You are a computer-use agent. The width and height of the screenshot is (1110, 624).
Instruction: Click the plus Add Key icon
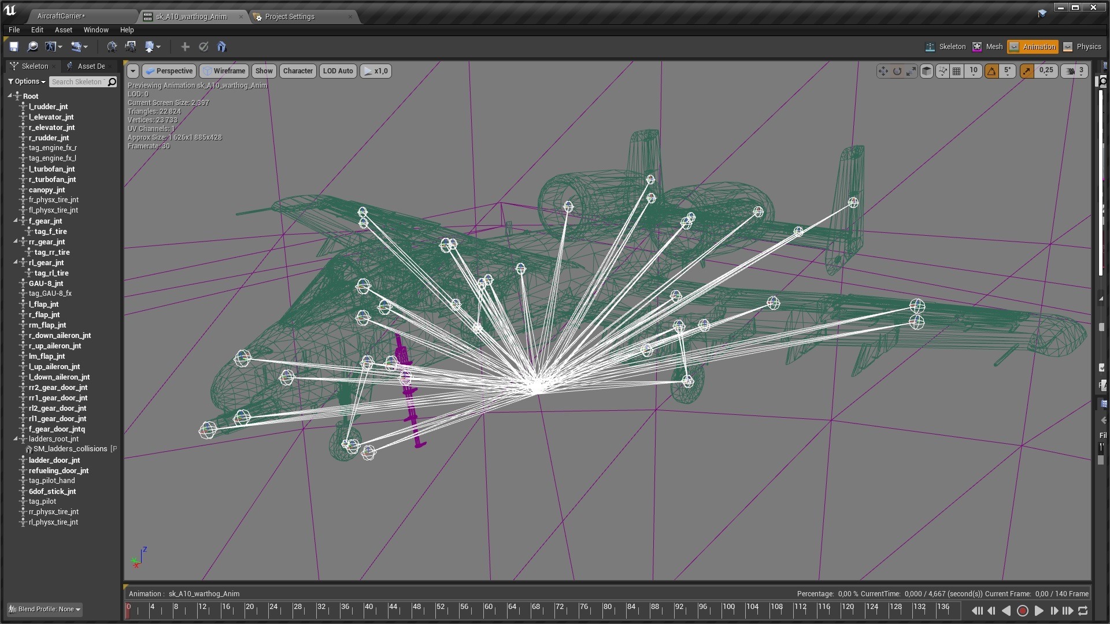click(x=185, y=47)
